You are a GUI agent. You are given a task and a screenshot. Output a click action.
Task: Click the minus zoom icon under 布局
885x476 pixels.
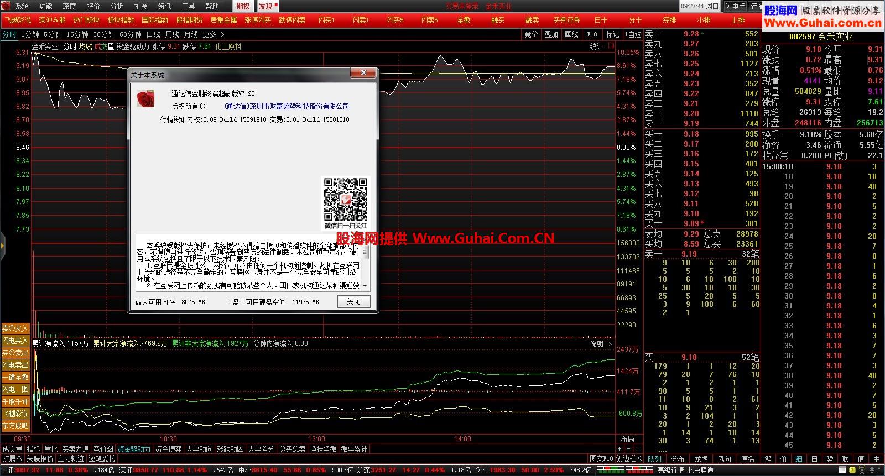click(628, 449)
